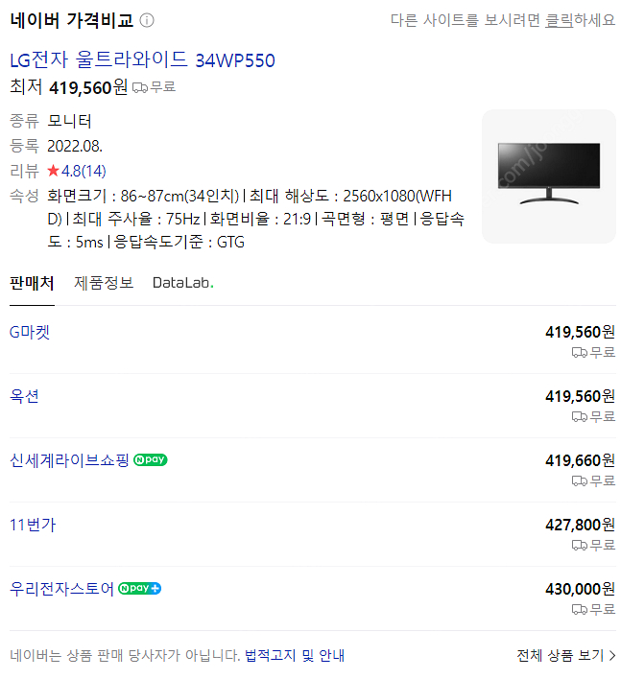Viewport: 621px width, 679px height.
Task: Click the delivery truck icon in 우리전자스토어 row
Action: pos(580,610)
